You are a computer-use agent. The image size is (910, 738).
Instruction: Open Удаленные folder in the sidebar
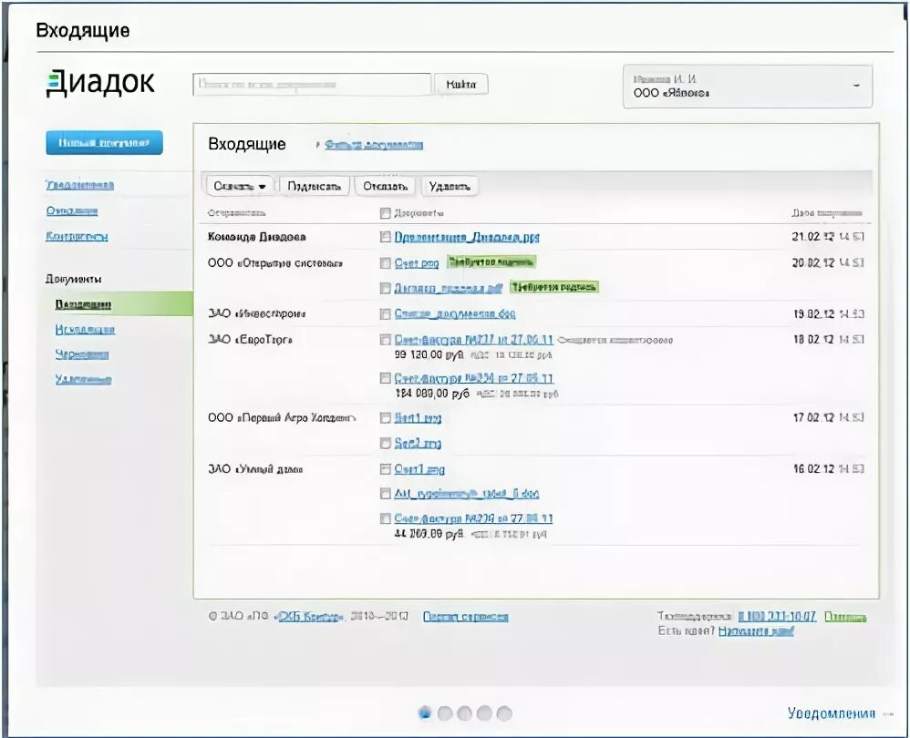(x=83, y=379)
